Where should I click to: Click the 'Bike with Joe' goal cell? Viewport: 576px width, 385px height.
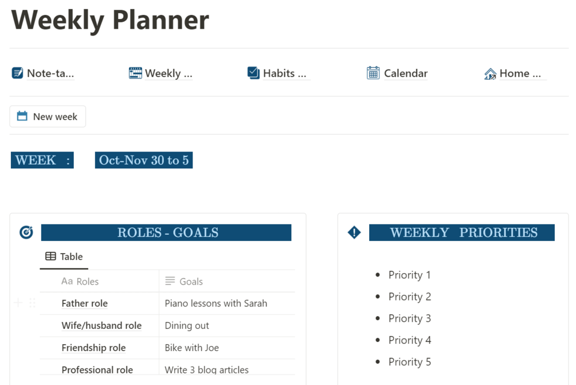pyautogui.click(x=191, y=348)
